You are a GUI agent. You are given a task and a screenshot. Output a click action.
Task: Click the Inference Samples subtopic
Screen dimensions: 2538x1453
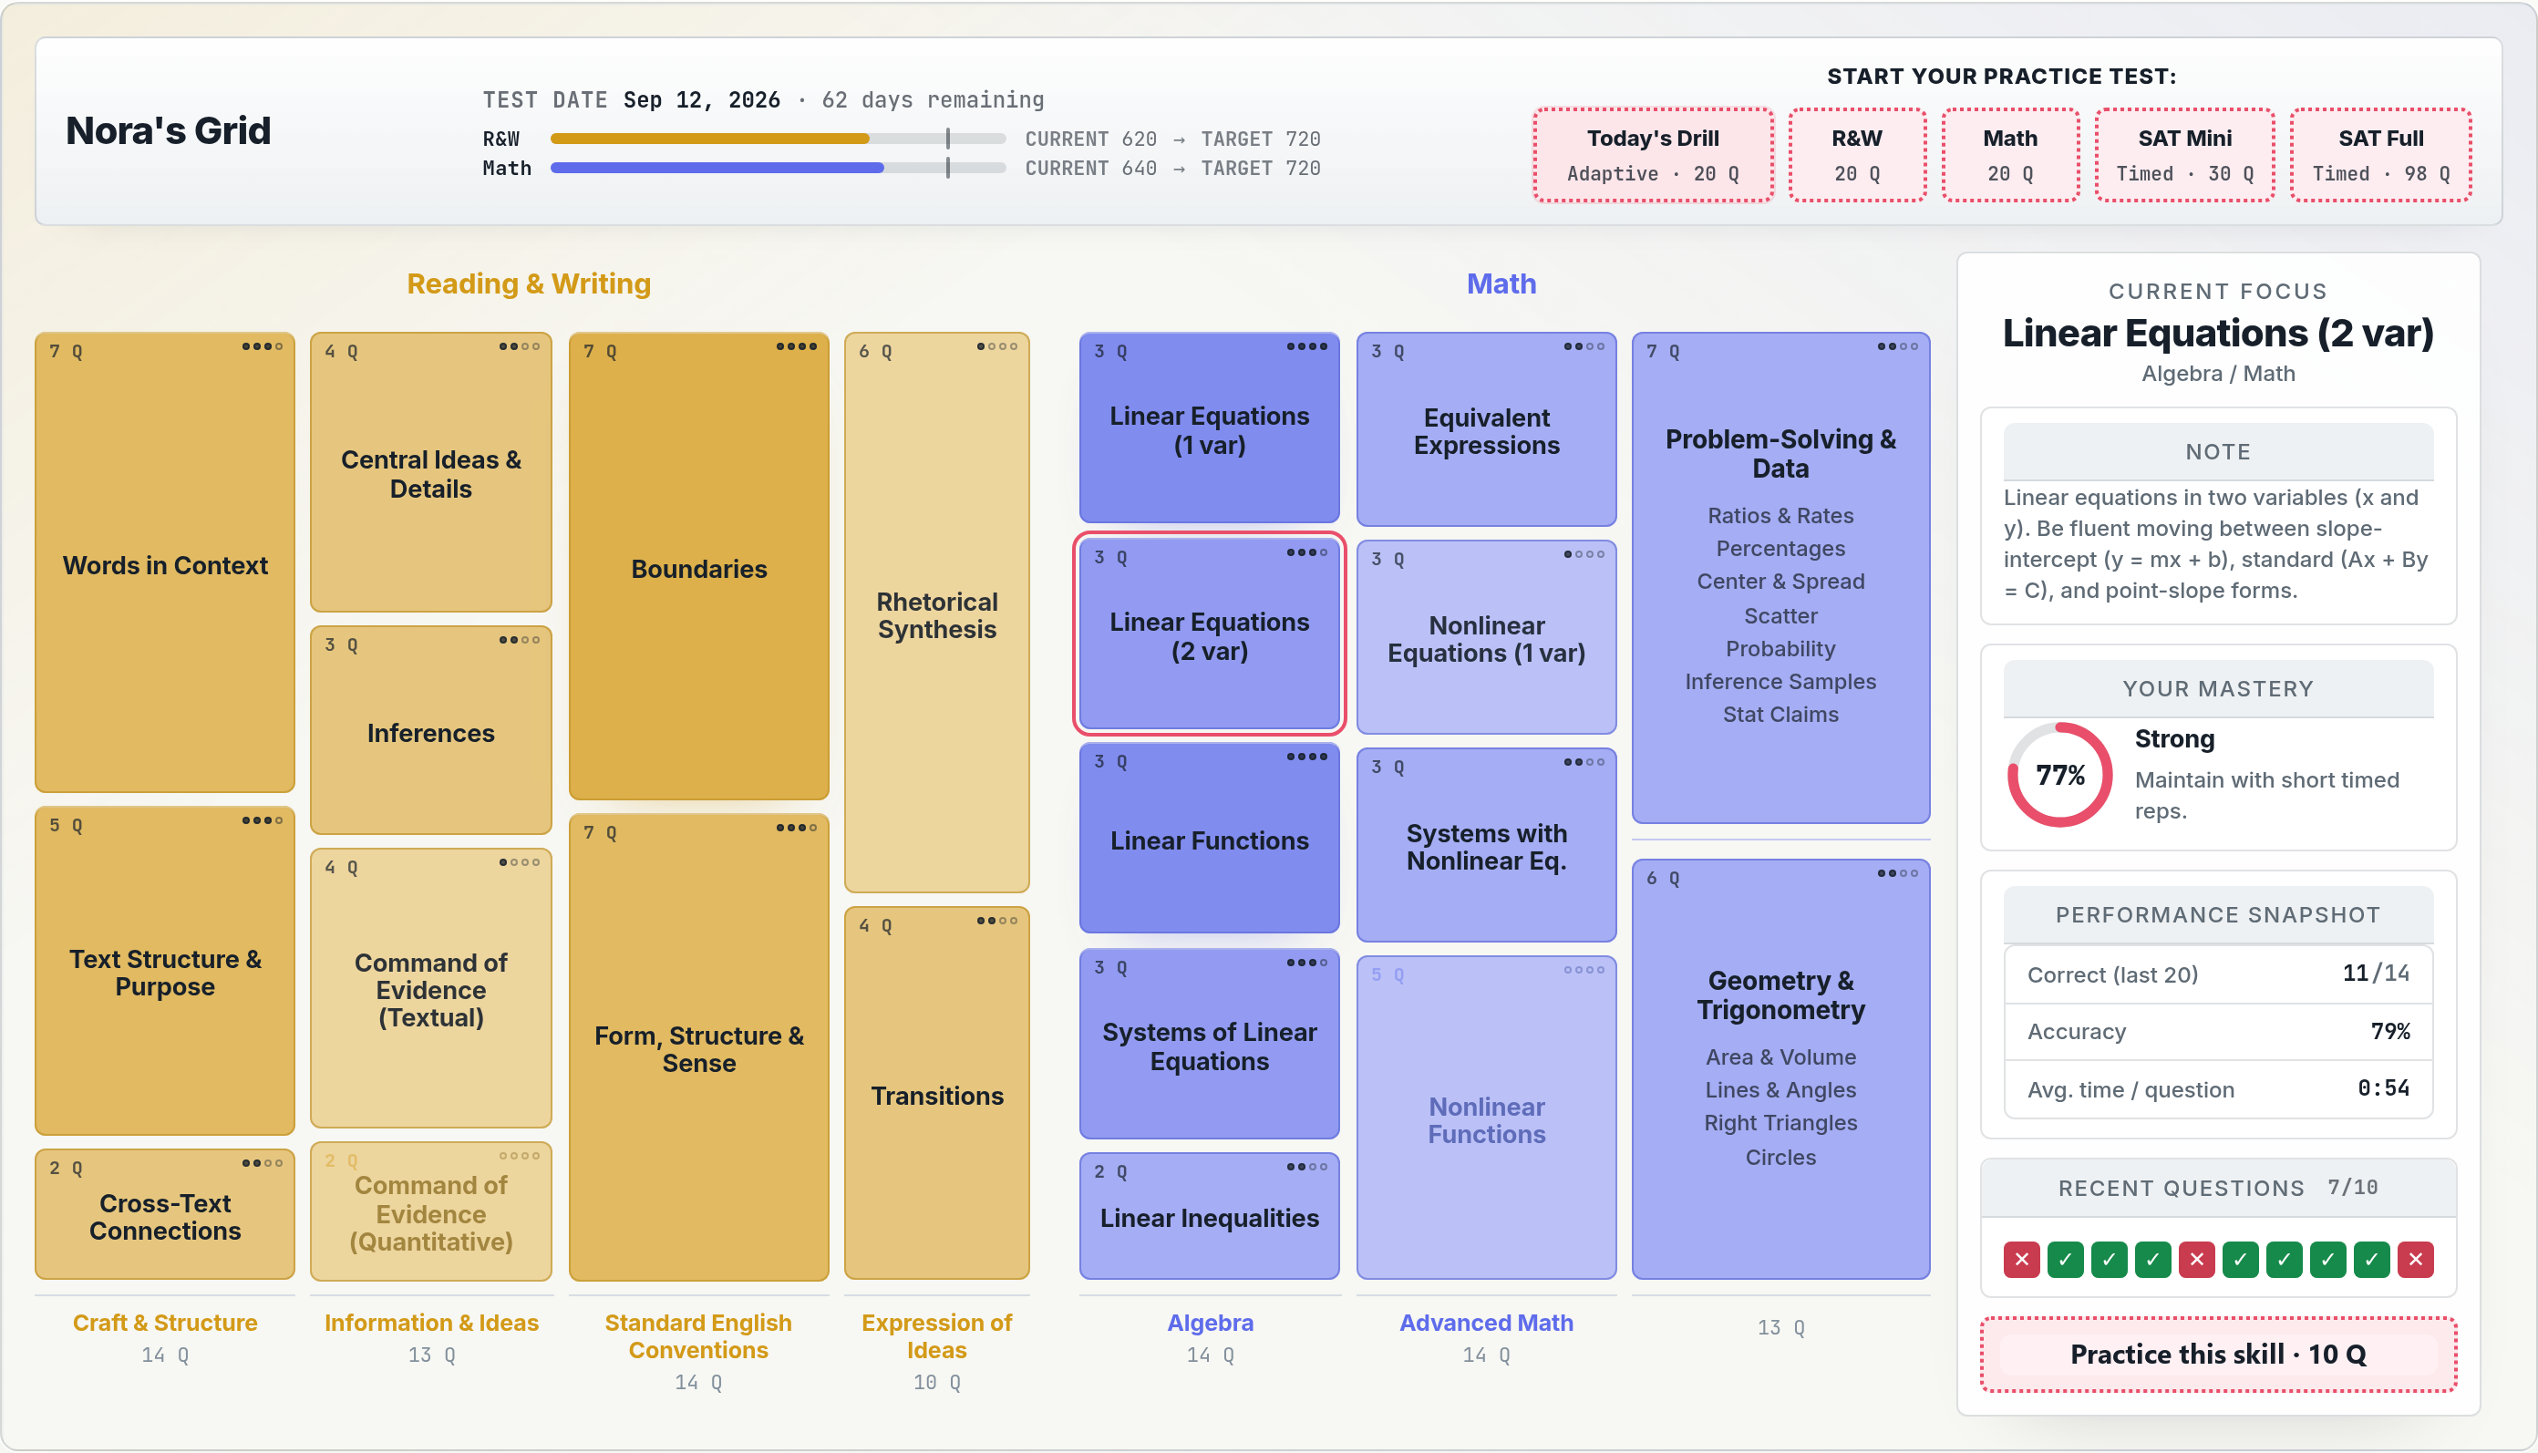click(1780, 682)
